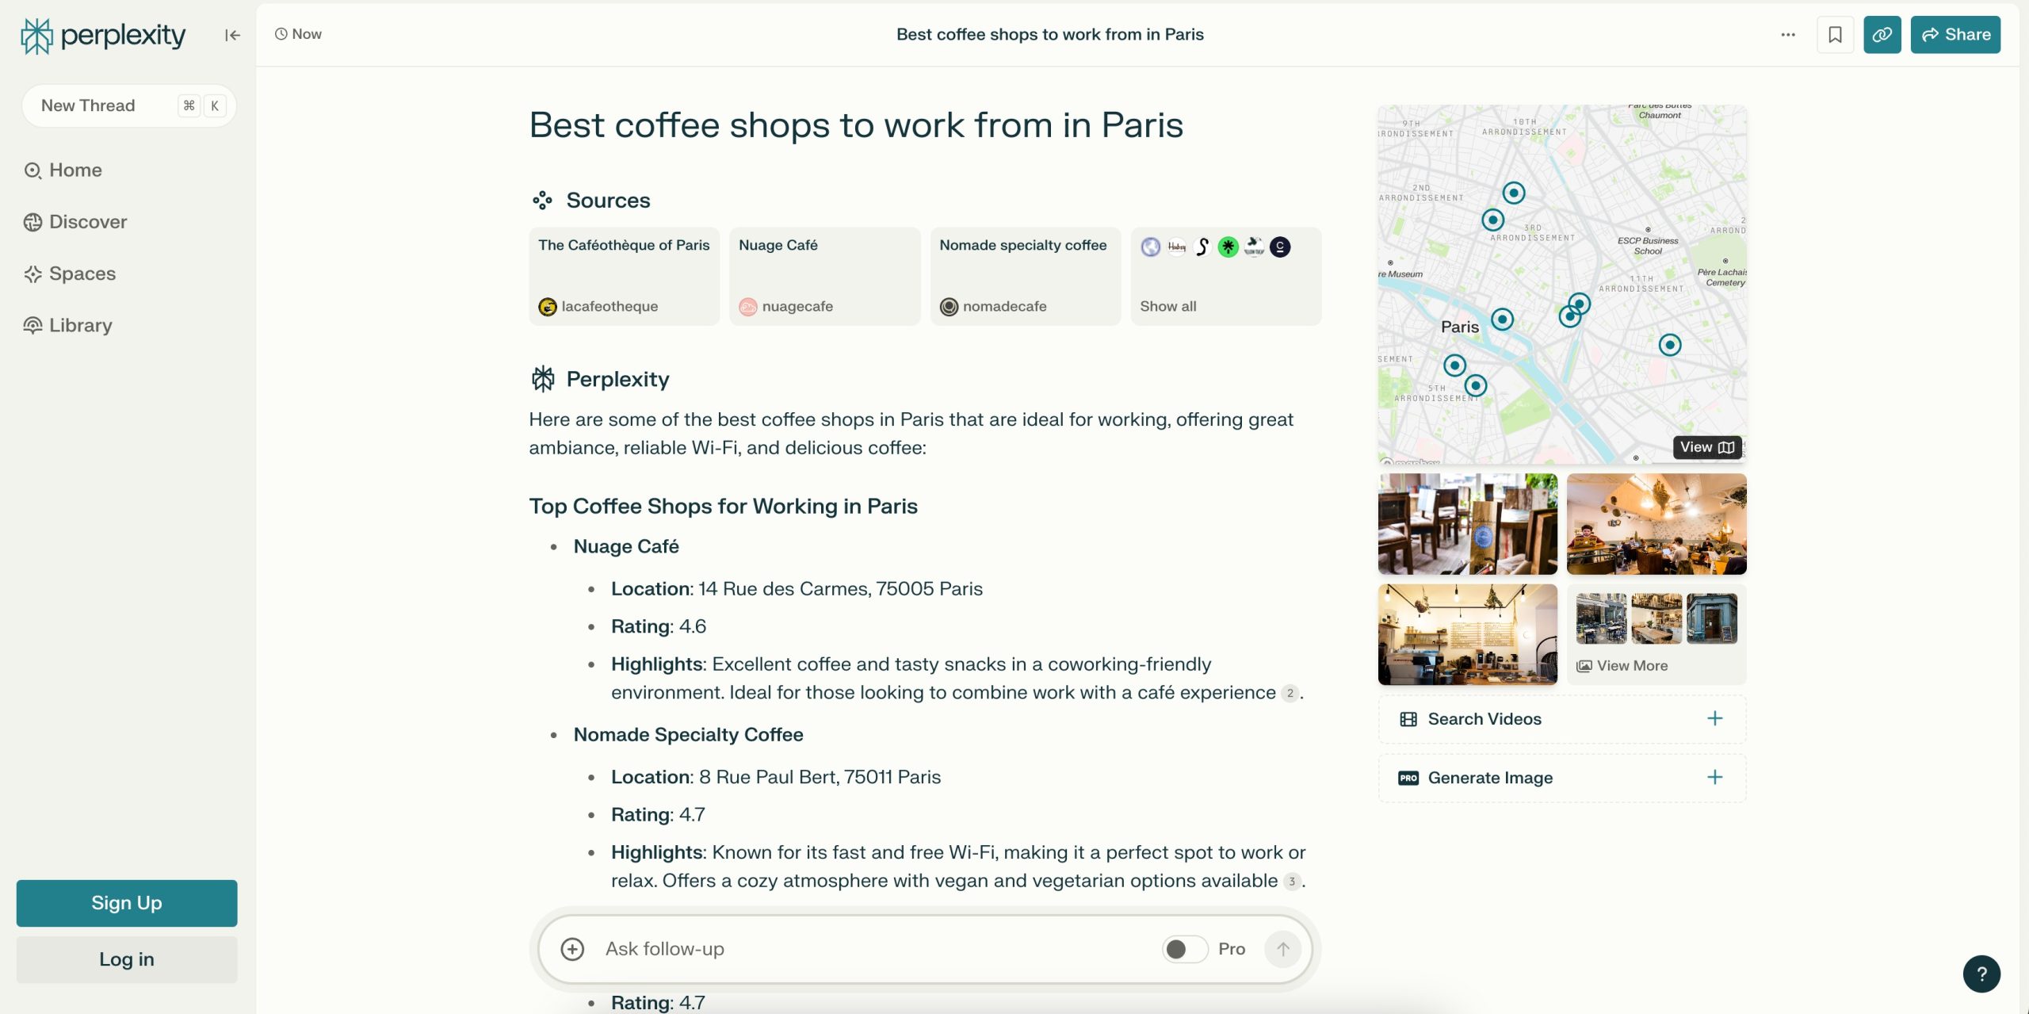Copy the thread link with the link icon
The height and width of the screenshot is (1014, 2029).
click(x=1882, y=35)
